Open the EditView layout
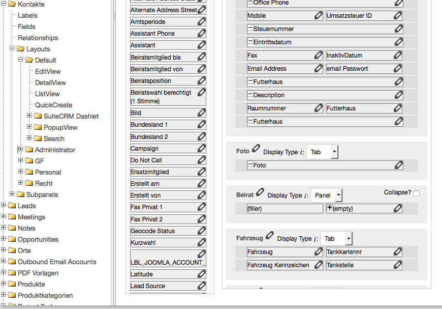Image resolution: width=442 pixels, height=309 pixels. pyautogui.click(x=48, y=71)
